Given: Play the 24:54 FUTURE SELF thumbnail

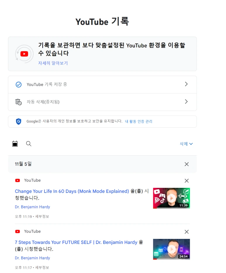Looking at the screenshot, I should tap(171, 249).
